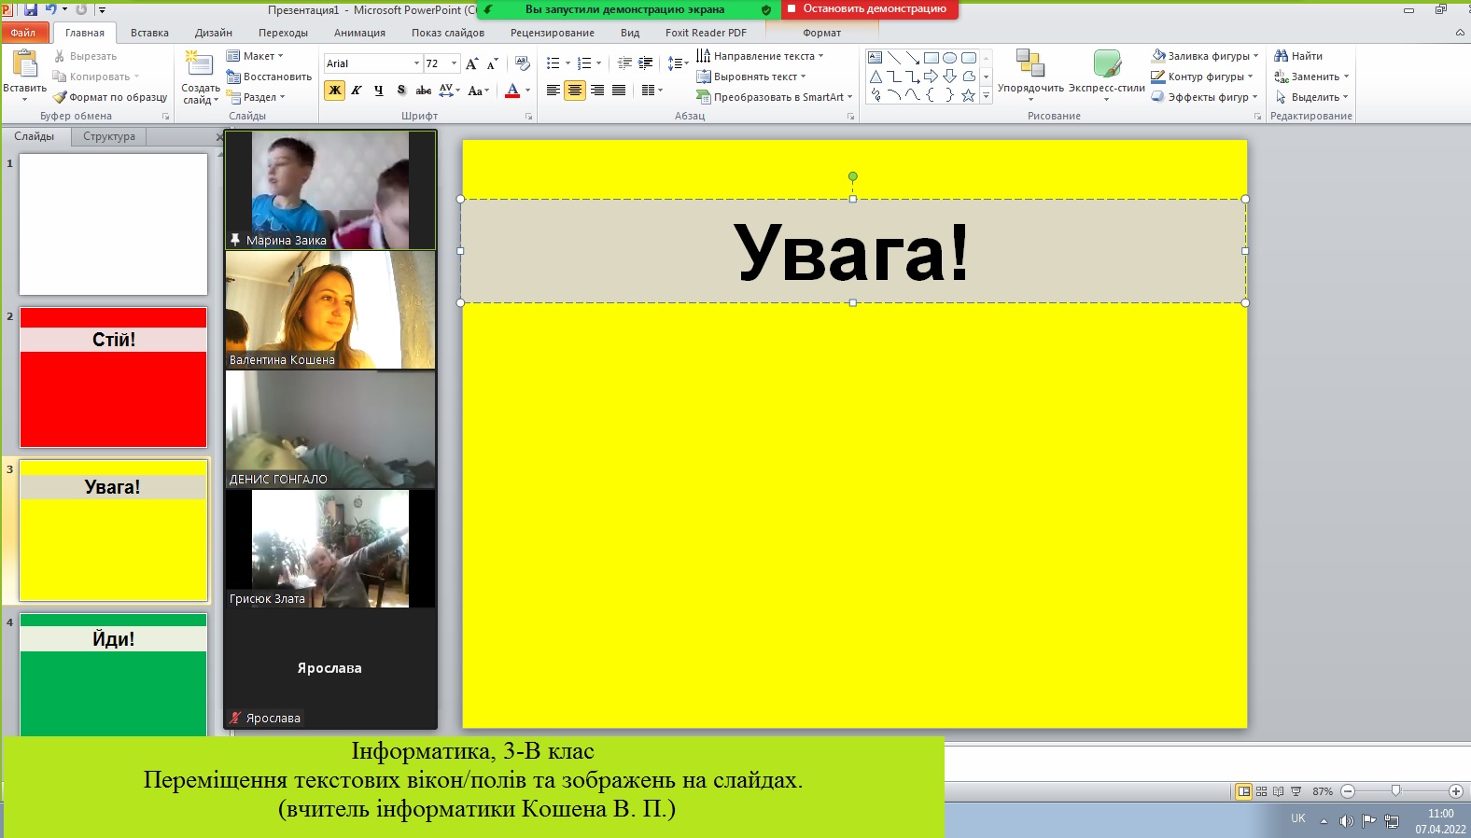1471x838 pixels.
Task: Open the font size 72 dropdown
Action: (x=455, y=63)
